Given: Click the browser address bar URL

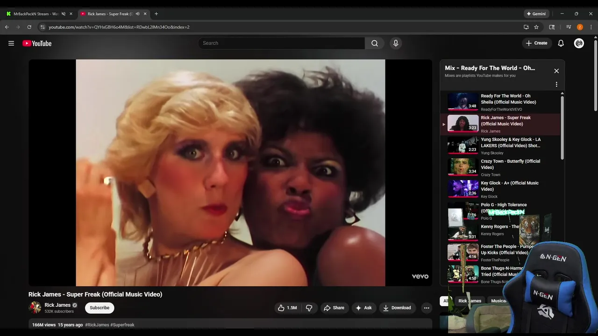Looking at the screenshot, I should (x=119, y=27).
